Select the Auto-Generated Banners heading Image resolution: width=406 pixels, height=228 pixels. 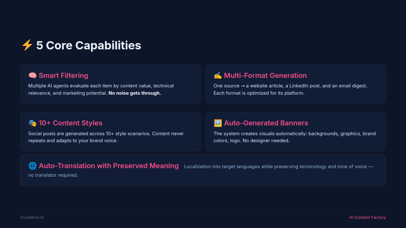tap(266, 123)
